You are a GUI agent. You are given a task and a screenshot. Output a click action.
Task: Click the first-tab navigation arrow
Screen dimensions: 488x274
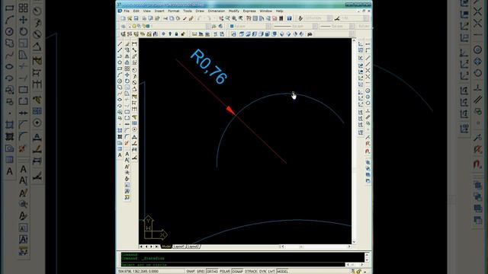pos(141,247)
